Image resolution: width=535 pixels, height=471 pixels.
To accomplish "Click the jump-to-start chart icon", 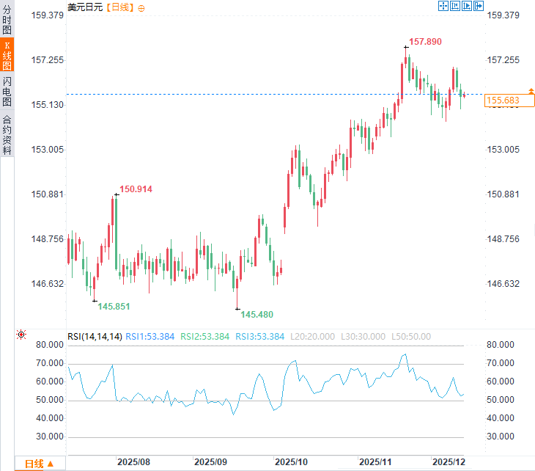I will (455, 6).
